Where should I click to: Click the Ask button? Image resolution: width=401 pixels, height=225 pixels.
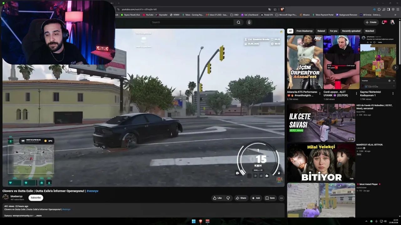pos(256,198)
